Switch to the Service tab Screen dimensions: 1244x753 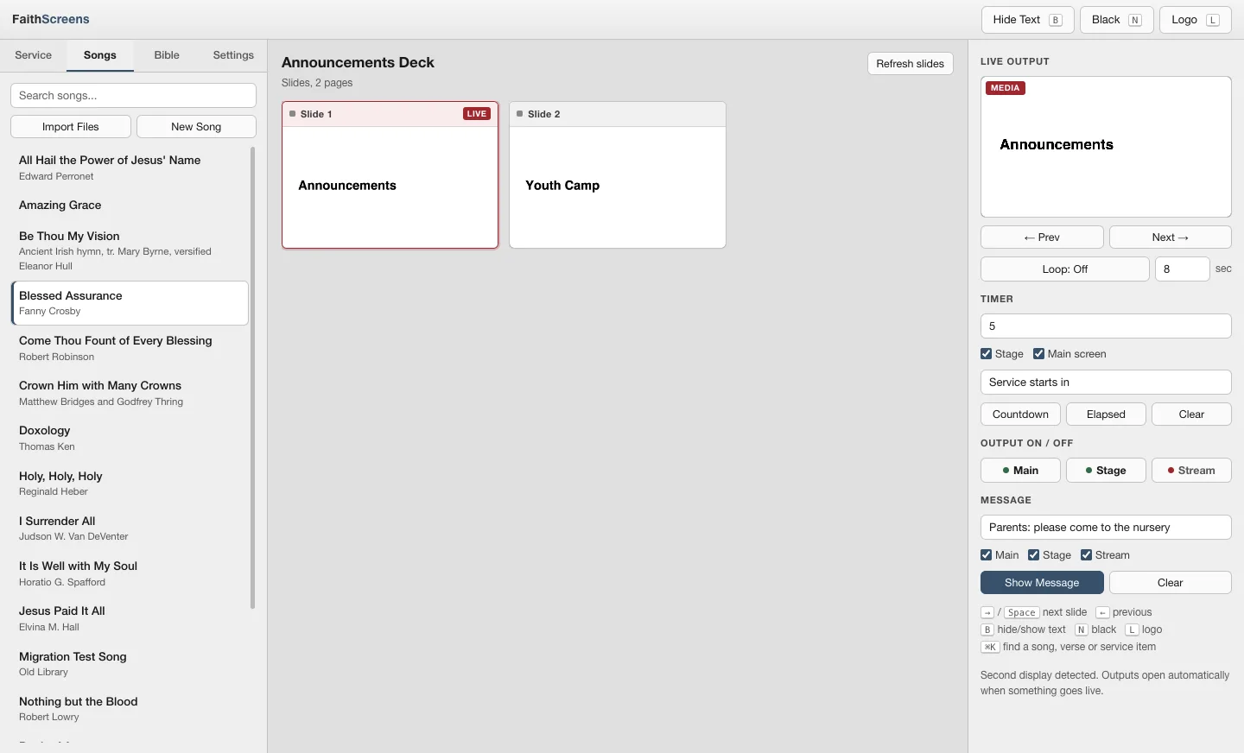34,55
